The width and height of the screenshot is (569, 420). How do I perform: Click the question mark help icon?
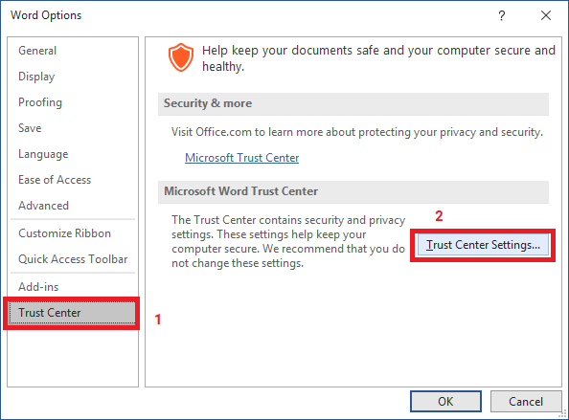click(502, 15)
